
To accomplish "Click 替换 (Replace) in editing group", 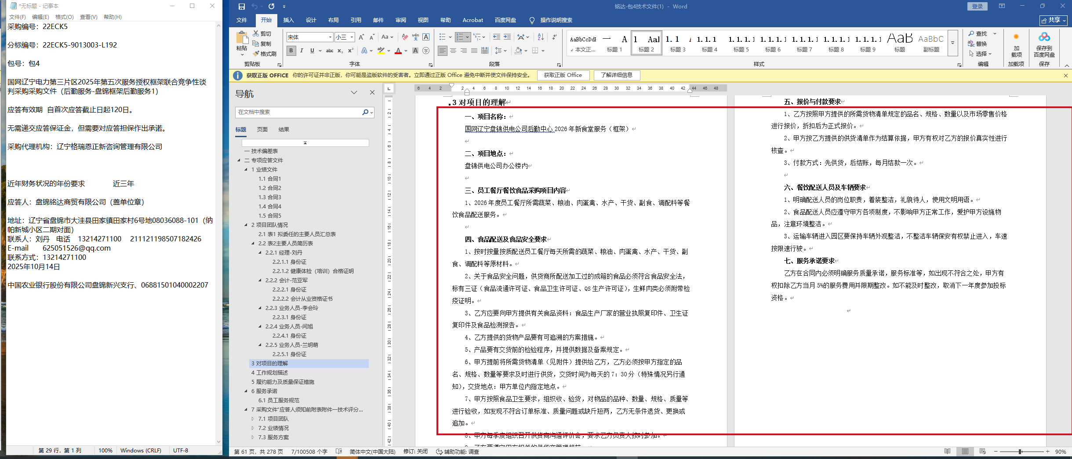I will click(978, 44).
